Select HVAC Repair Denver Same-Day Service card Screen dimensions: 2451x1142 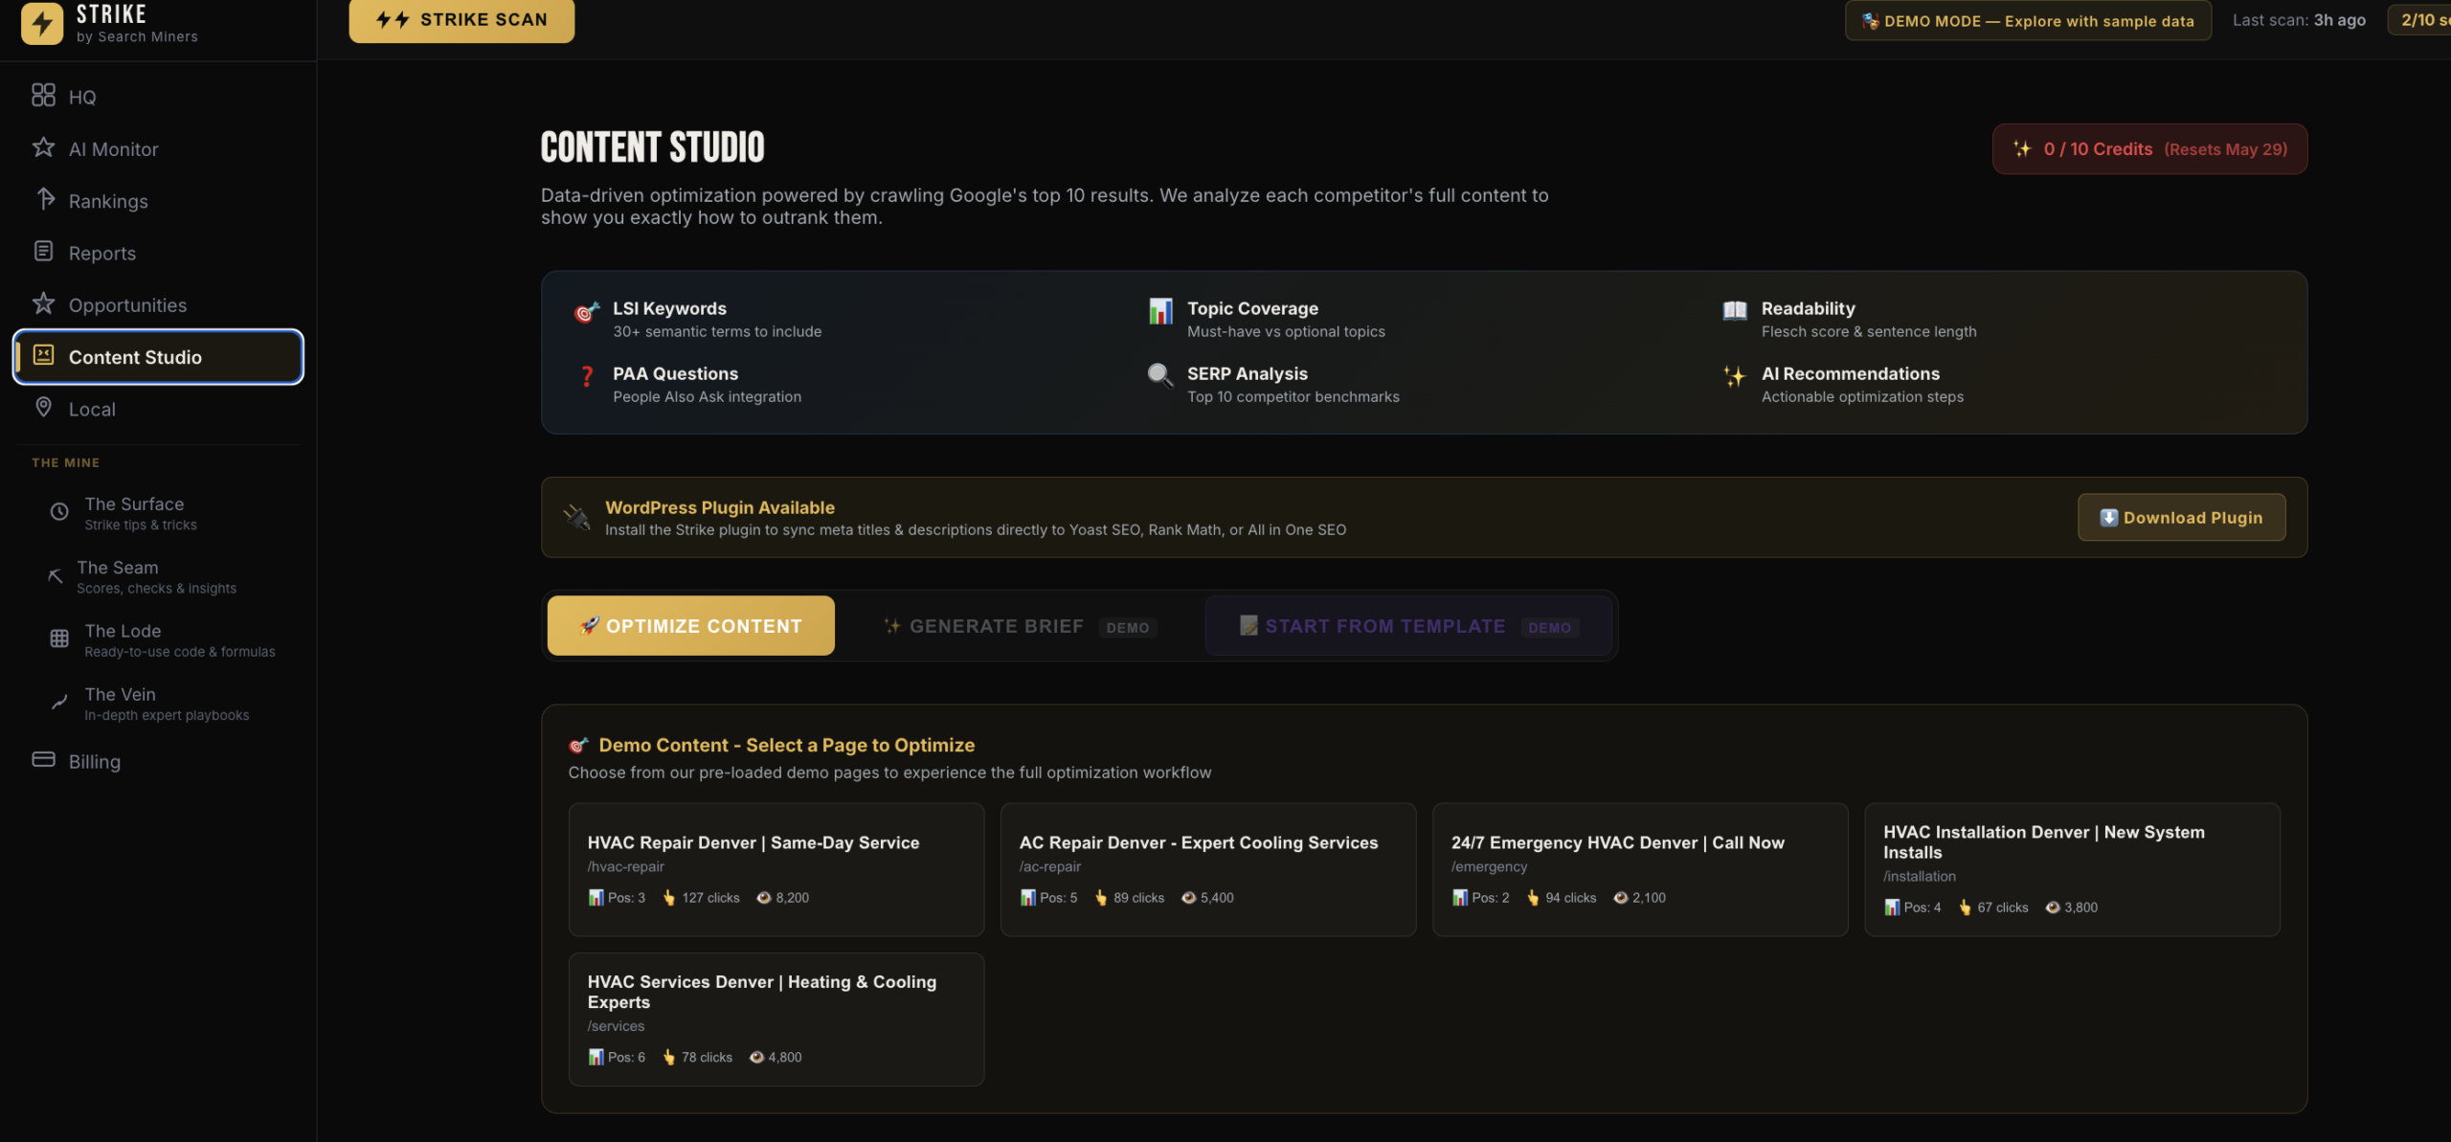tap(776, 869)
